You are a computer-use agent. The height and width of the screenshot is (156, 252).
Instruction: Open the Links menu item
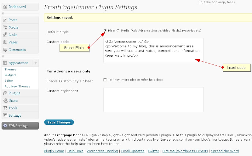tap(13, 35)
